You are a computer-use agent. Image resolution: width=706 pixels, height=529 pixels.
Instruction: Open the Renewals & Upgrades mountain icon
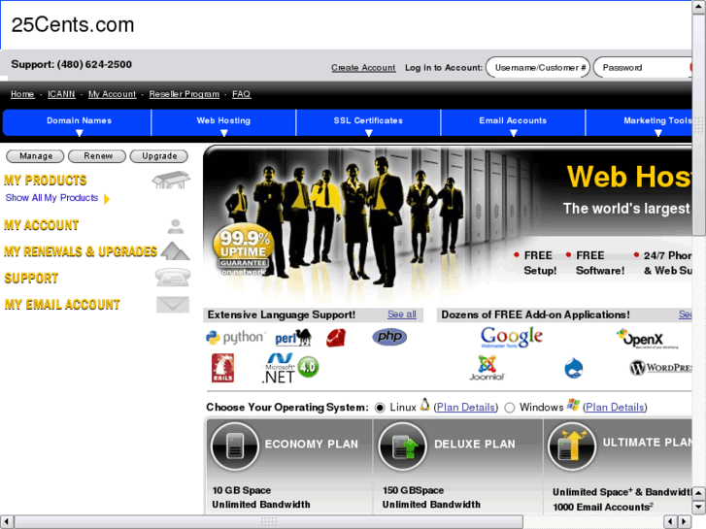(x=175, y=250)
